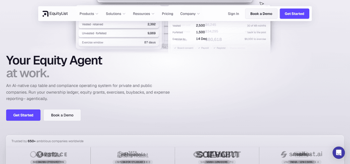Click the smallest.ai company logo
Screen dimensions: 350x164
tap(301, 154)
